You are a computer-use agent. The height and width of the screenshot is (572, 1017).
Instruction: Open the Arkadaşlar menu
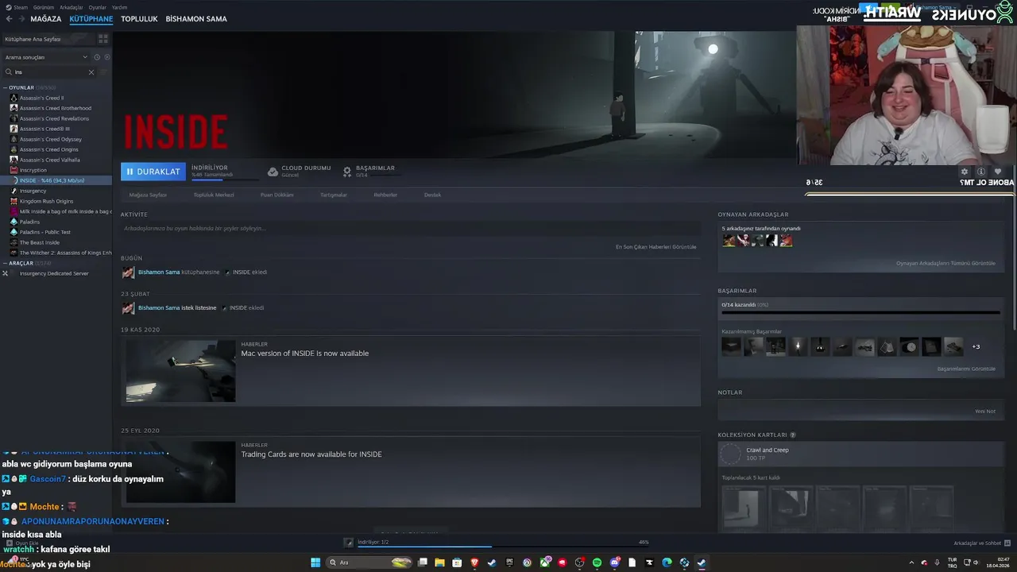pyautogui.click(x=72, y=7)
